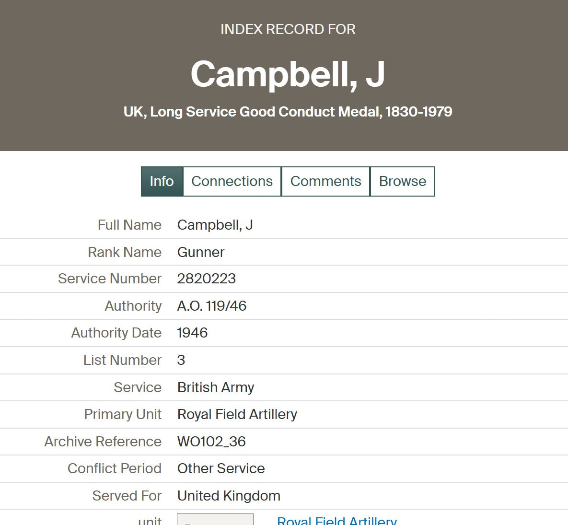Click the British Army service value
568x525 pixels.
click(216, 387)
